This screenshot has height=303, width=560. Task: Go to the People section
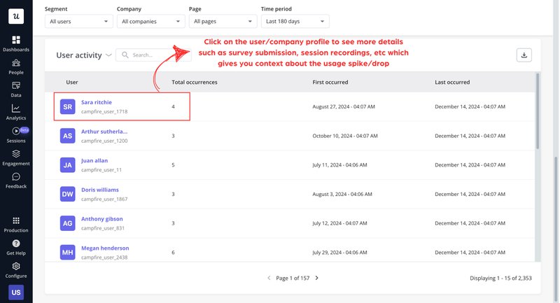coord(16,66)
